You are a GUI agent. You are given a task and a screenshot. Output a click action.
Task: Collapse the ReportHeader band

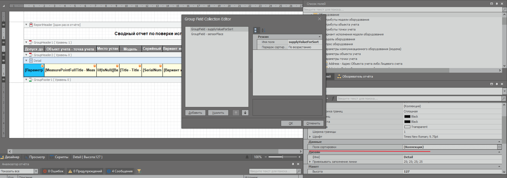(26, 25)
